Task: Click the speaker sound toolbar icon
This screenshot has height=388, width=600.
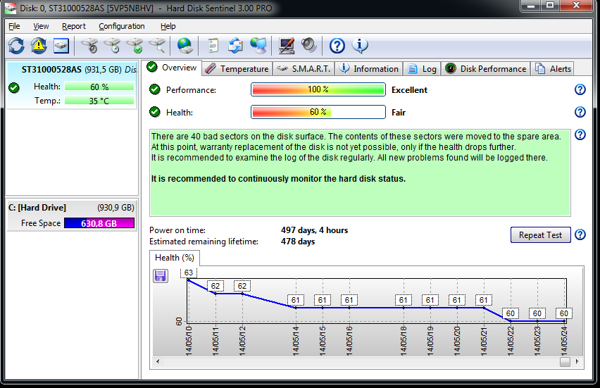Action: (x=308, y=46)
